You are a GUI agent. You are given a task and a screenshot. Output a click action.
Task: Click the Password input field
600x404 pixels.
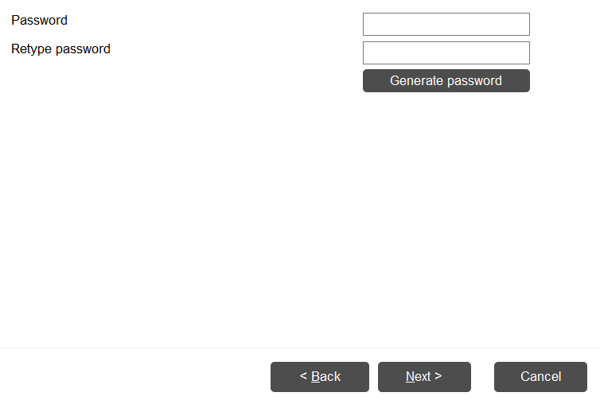pyautogui.click(x=446, y=24)
